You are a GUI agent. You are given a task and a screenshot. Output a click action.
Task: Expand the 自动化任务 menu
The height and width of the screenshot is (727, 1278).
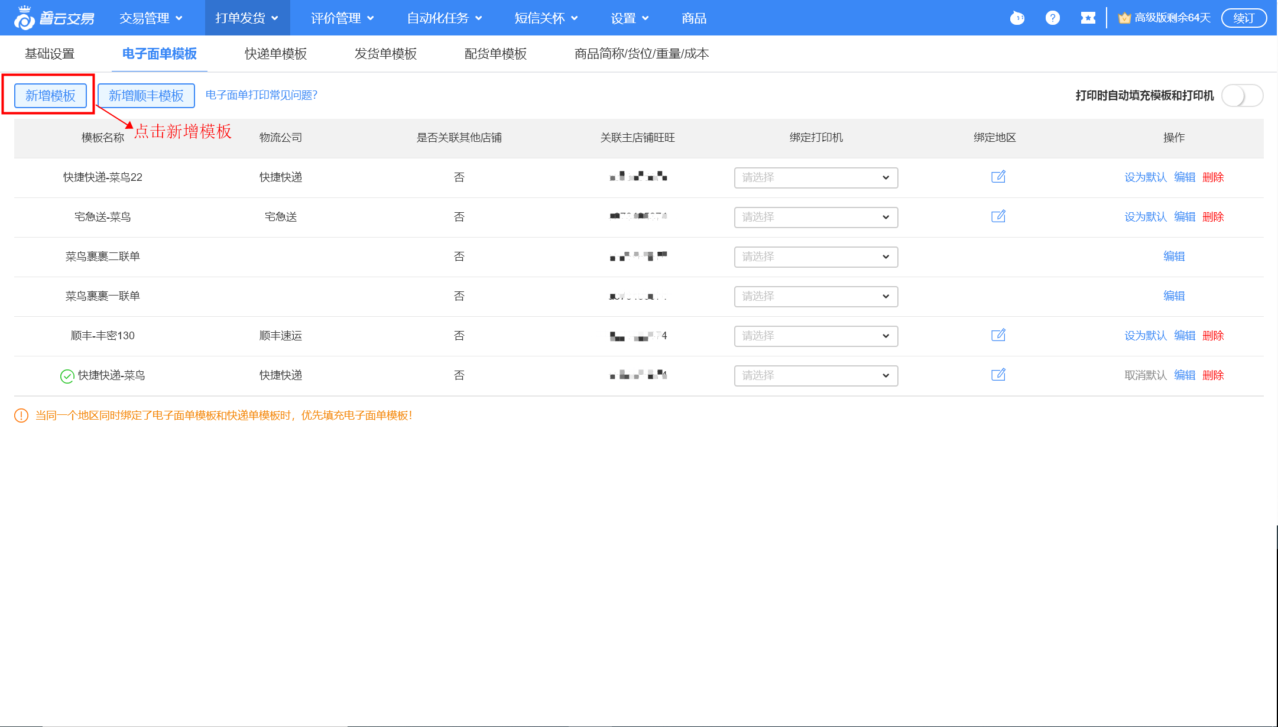[x=445, y=18]
